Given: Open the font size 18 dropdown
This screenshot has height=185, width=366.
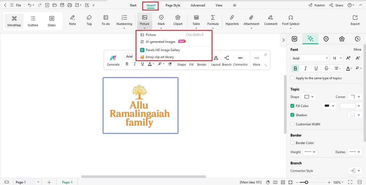Looking at the screenshot, I should 337,58.
